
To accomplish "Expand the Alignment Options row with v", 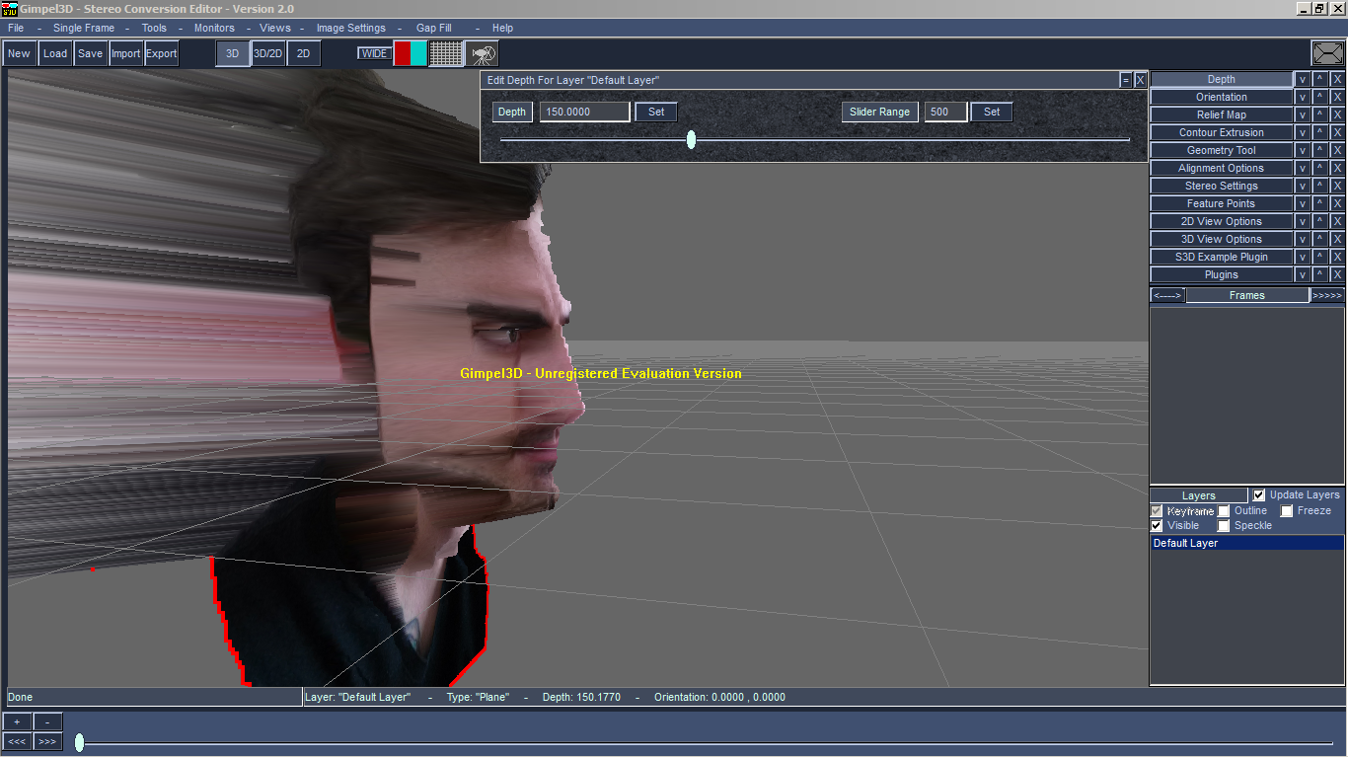I will 1303,169.
